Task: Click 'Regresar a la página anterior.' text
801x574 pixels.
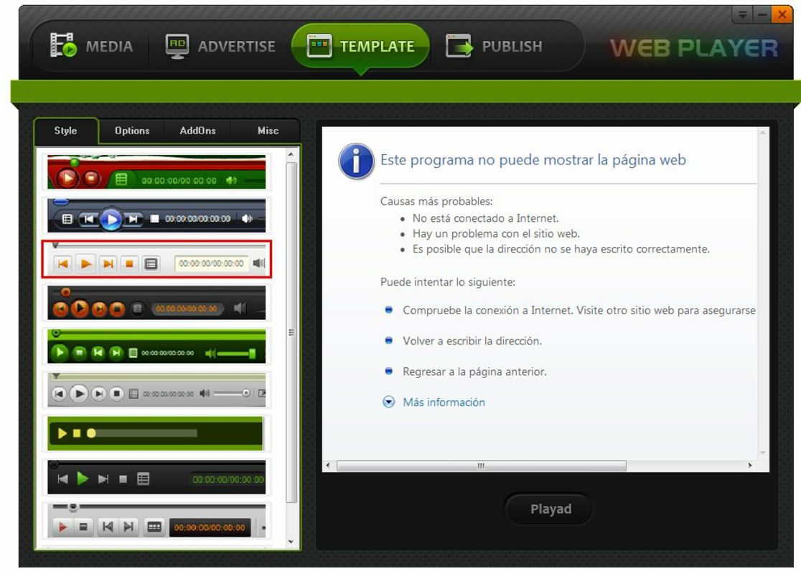Action: coord(474,372)
